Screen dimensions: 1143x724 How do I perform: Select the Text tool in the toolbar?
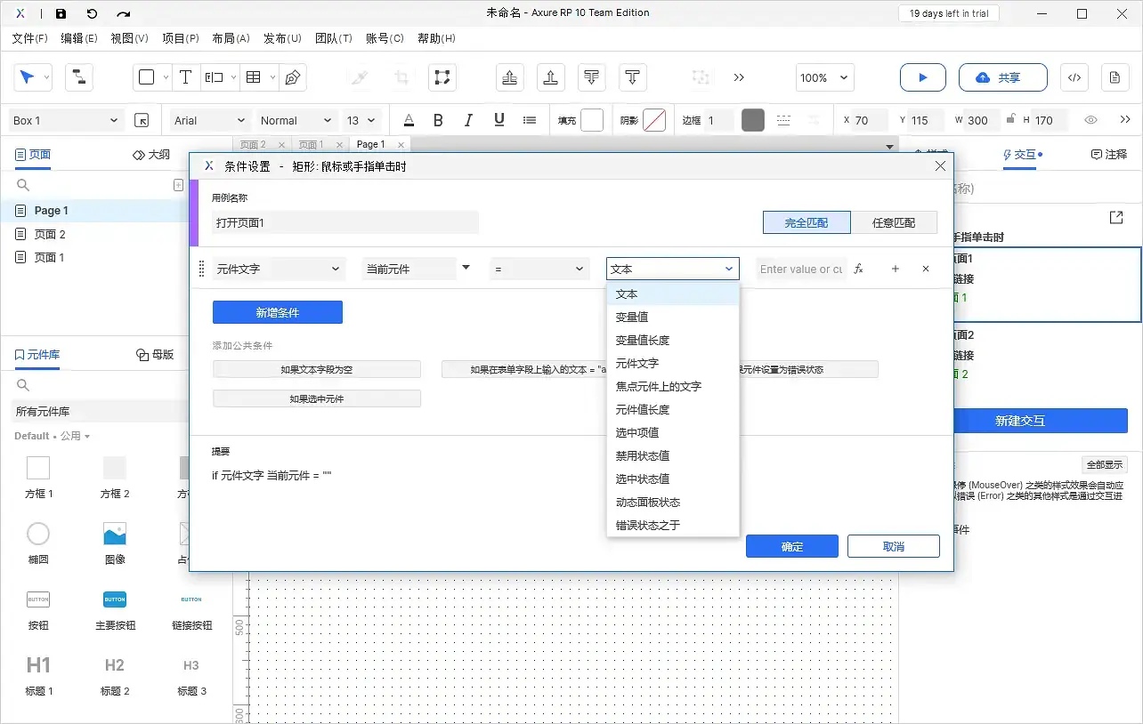[x=185, y=77]
